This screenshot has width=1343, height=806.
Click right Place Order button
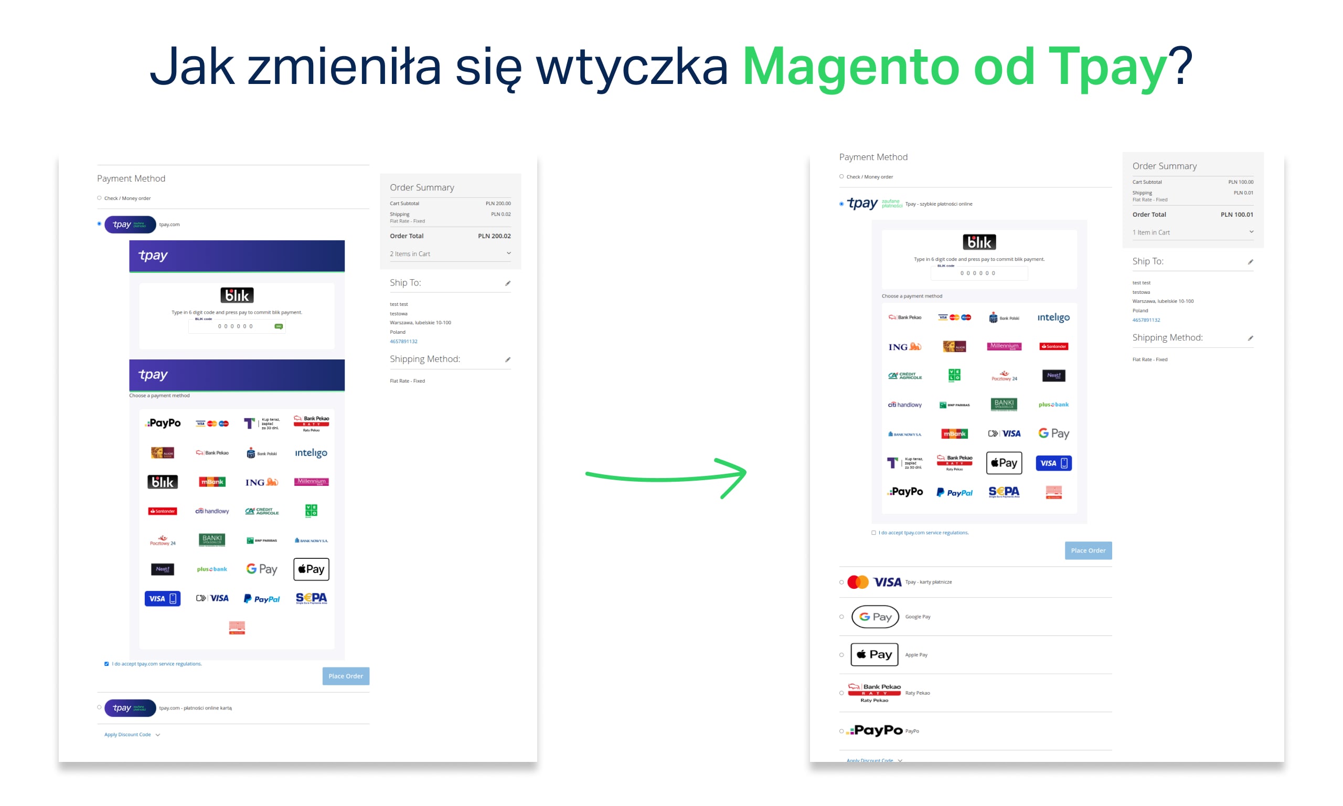click(1088, 551)
